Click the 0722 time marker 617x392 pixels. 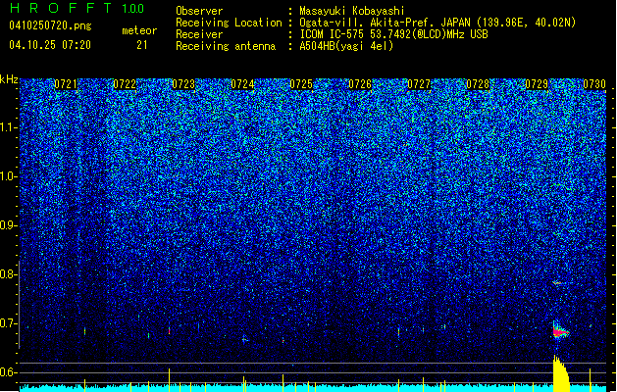point(125,84)
